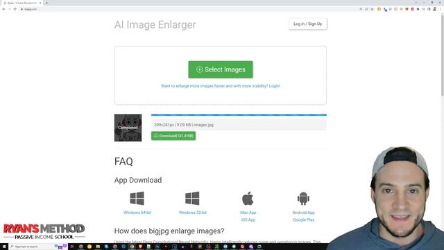
Task: Open the Mac App link
Action: pyautogui.click(x=248, y=212)
